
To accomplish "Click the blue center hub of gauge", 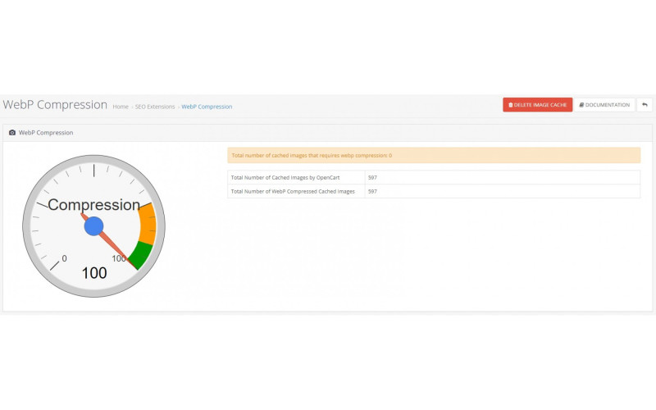I will tap(93, 226).
